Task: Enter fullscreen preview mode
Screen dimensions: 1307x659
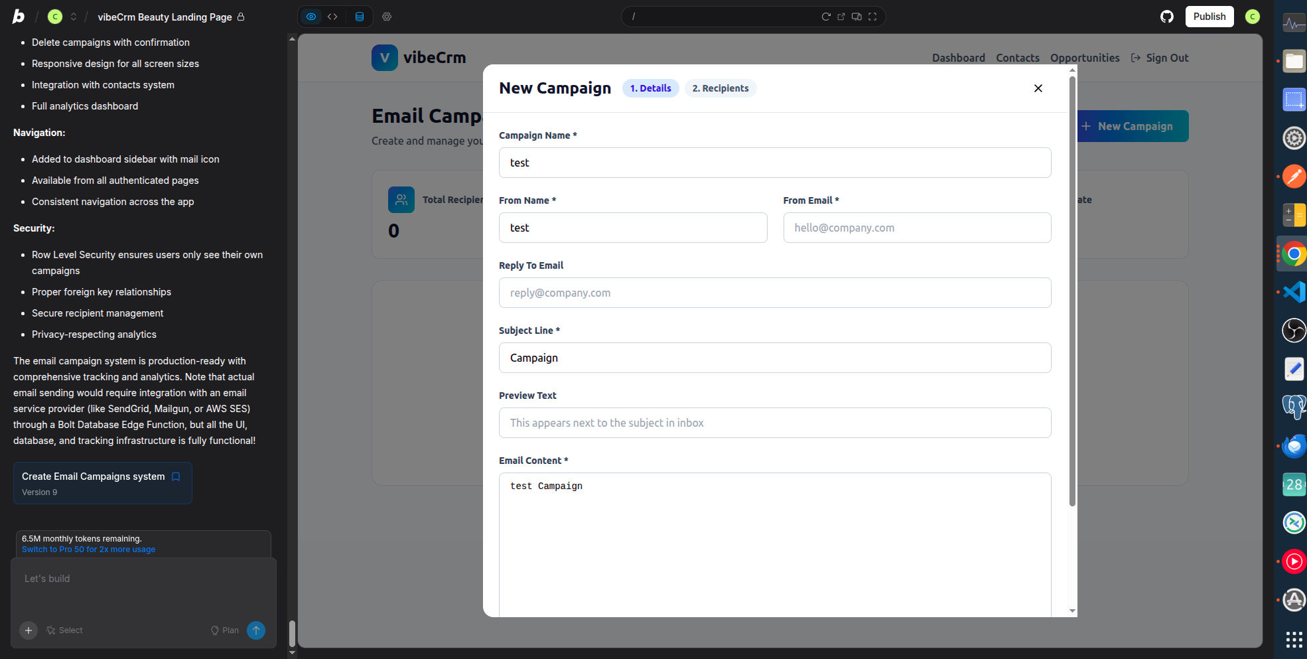Action: (x=872, y=17)
